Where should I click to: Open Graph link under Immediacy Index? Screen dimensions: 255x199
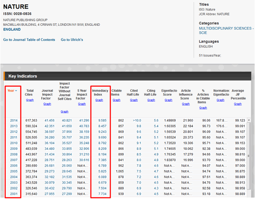click(99, 100)
